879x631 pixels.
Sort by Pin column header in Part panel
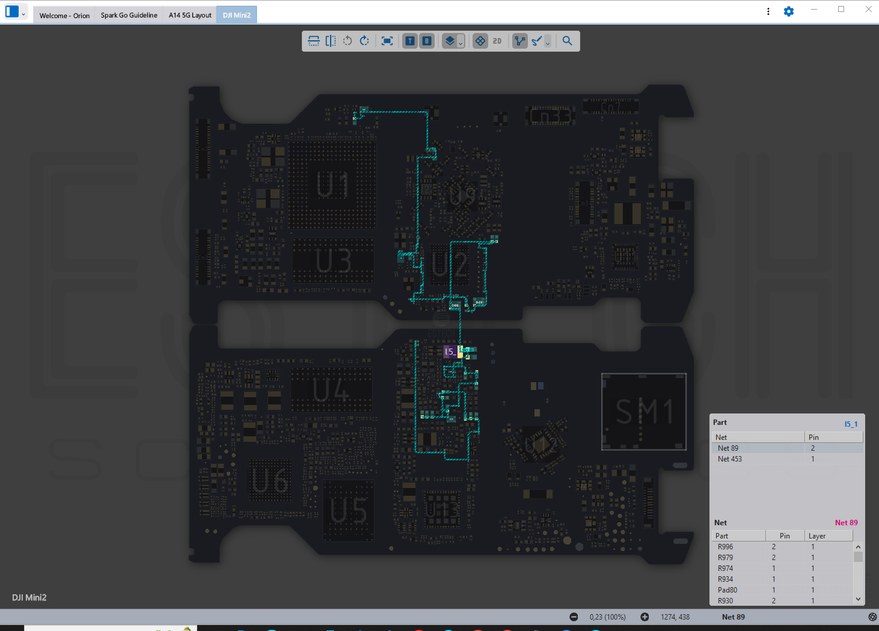834,437
